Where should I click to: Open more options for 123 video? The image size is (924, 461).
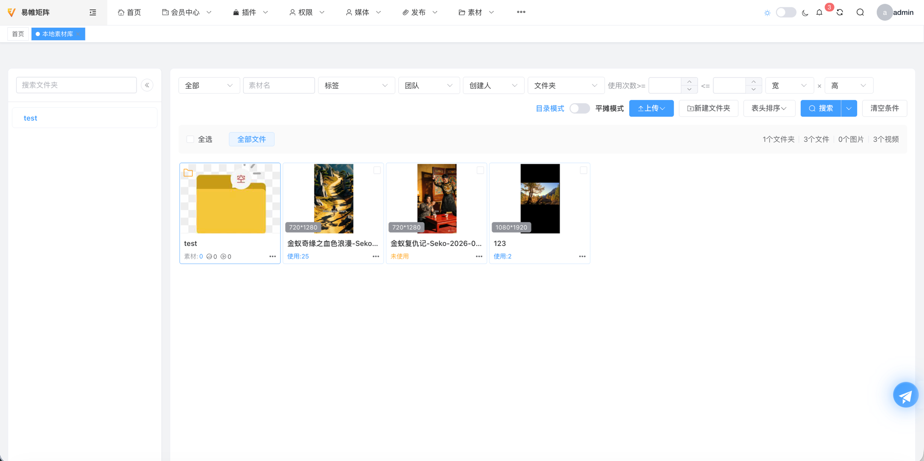coord(582,257)
